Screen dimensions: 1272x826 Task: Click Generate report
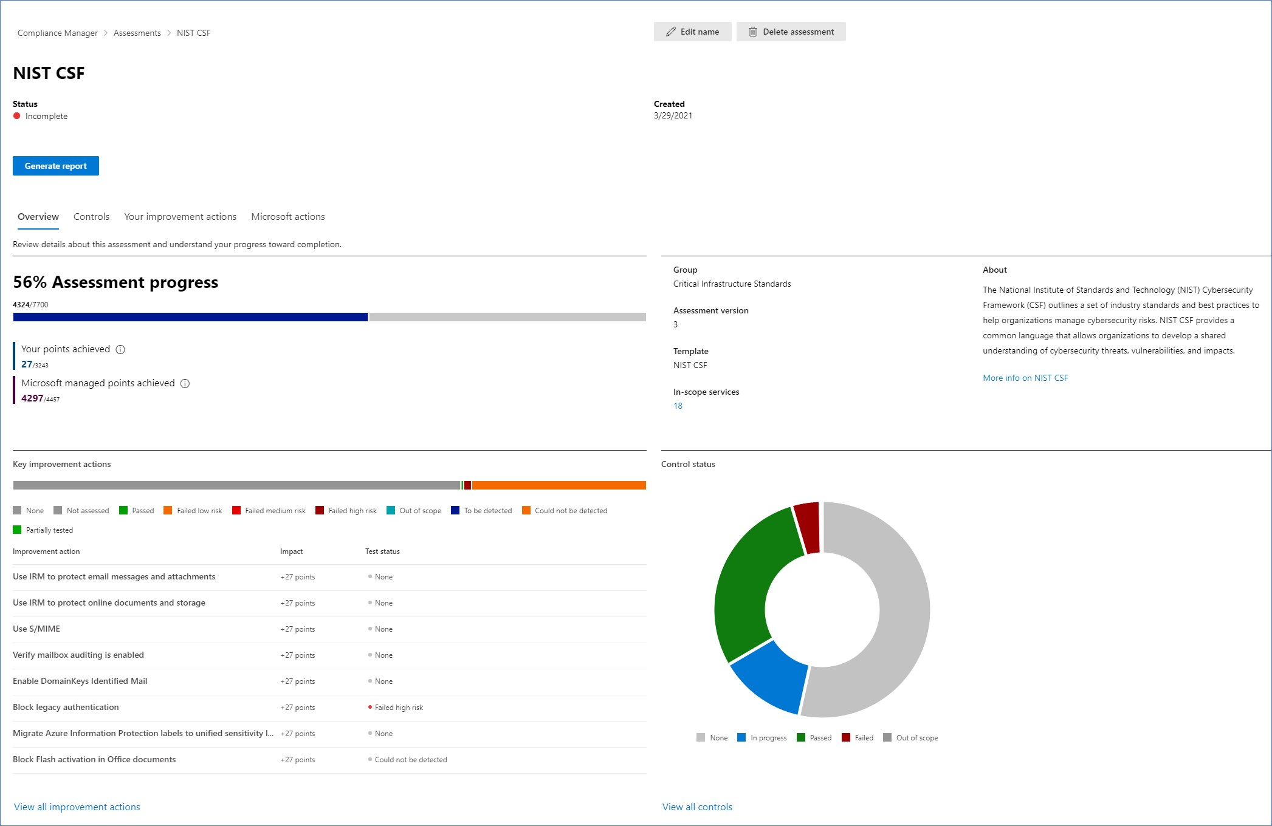55,165
